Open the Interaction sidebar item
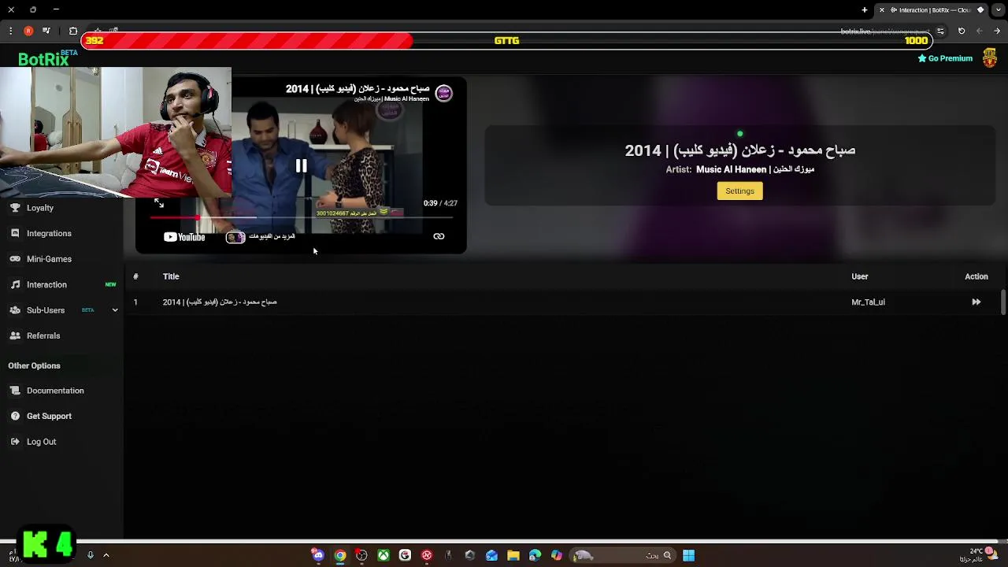This screenshot has width=1008, height=567. (x=46, y=284)
